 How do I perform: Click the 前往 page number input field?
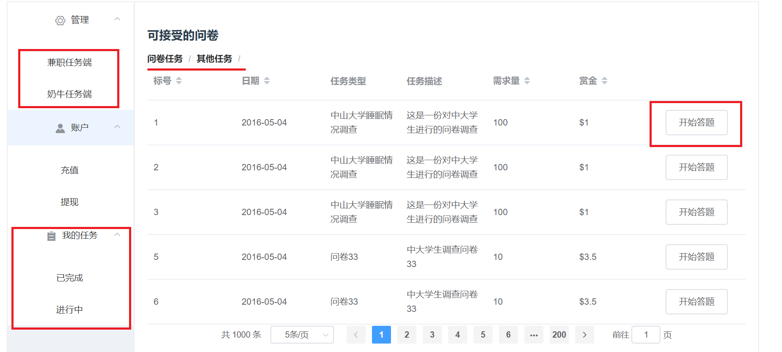(x=646, y=335)
